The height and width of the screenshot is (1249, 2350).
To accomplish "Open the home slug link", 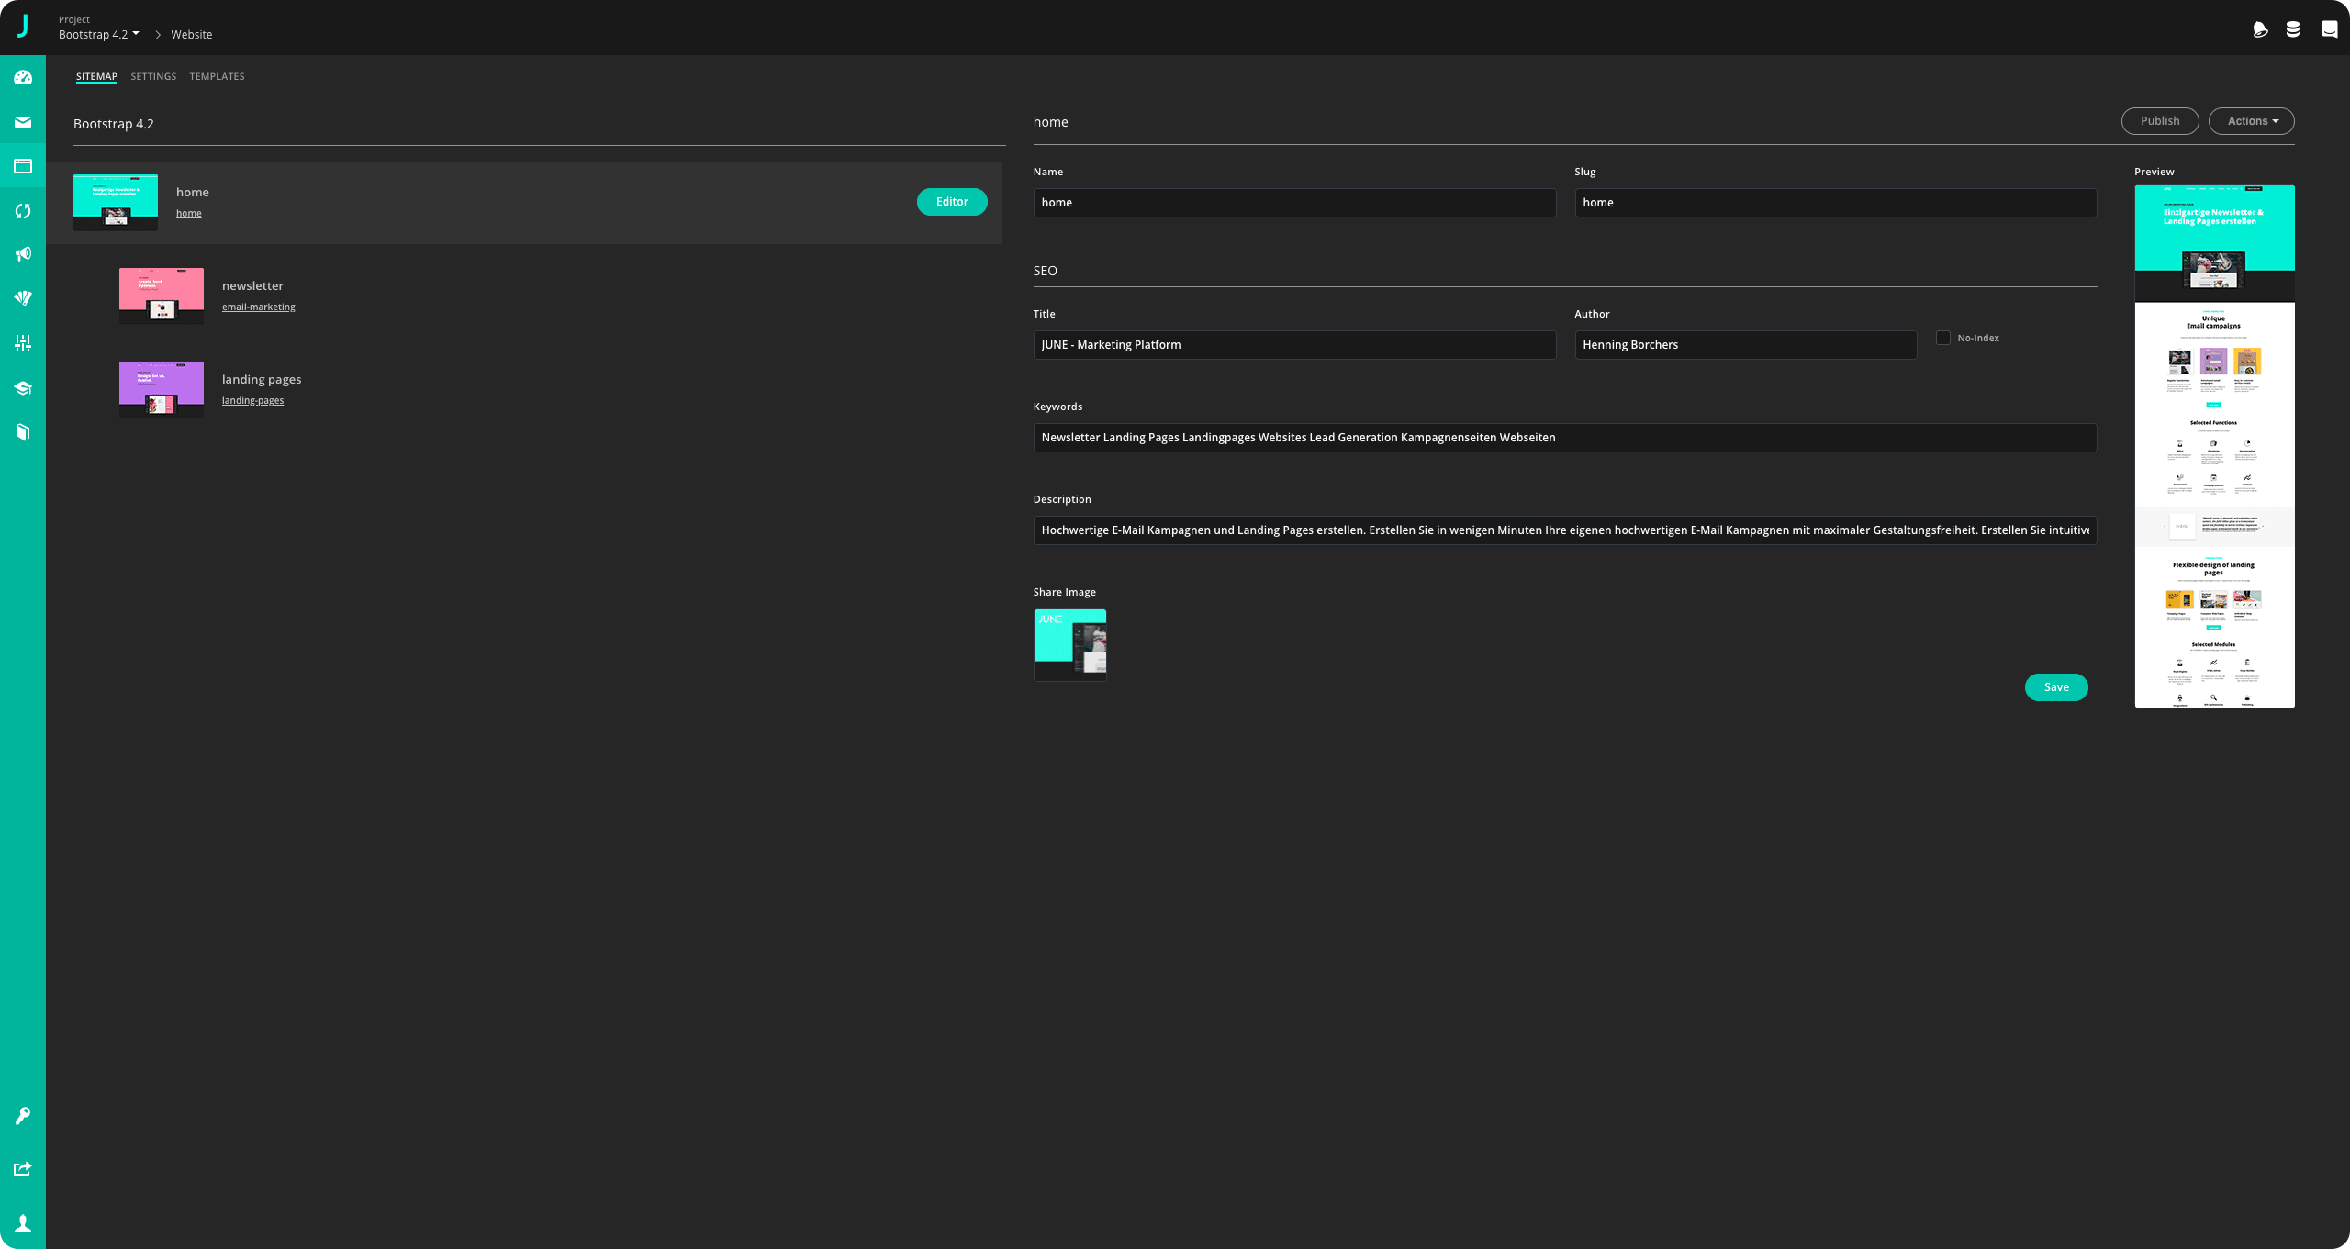I will click(189, 213).
